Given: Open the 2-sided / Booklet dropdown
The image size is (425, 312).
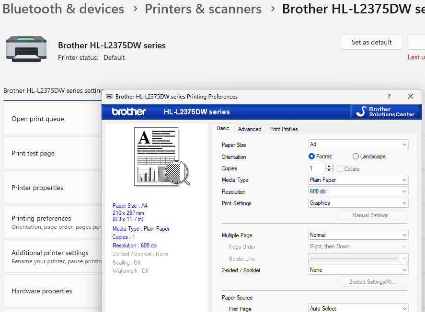Looking at the screenshot, I should click(358, 270).
